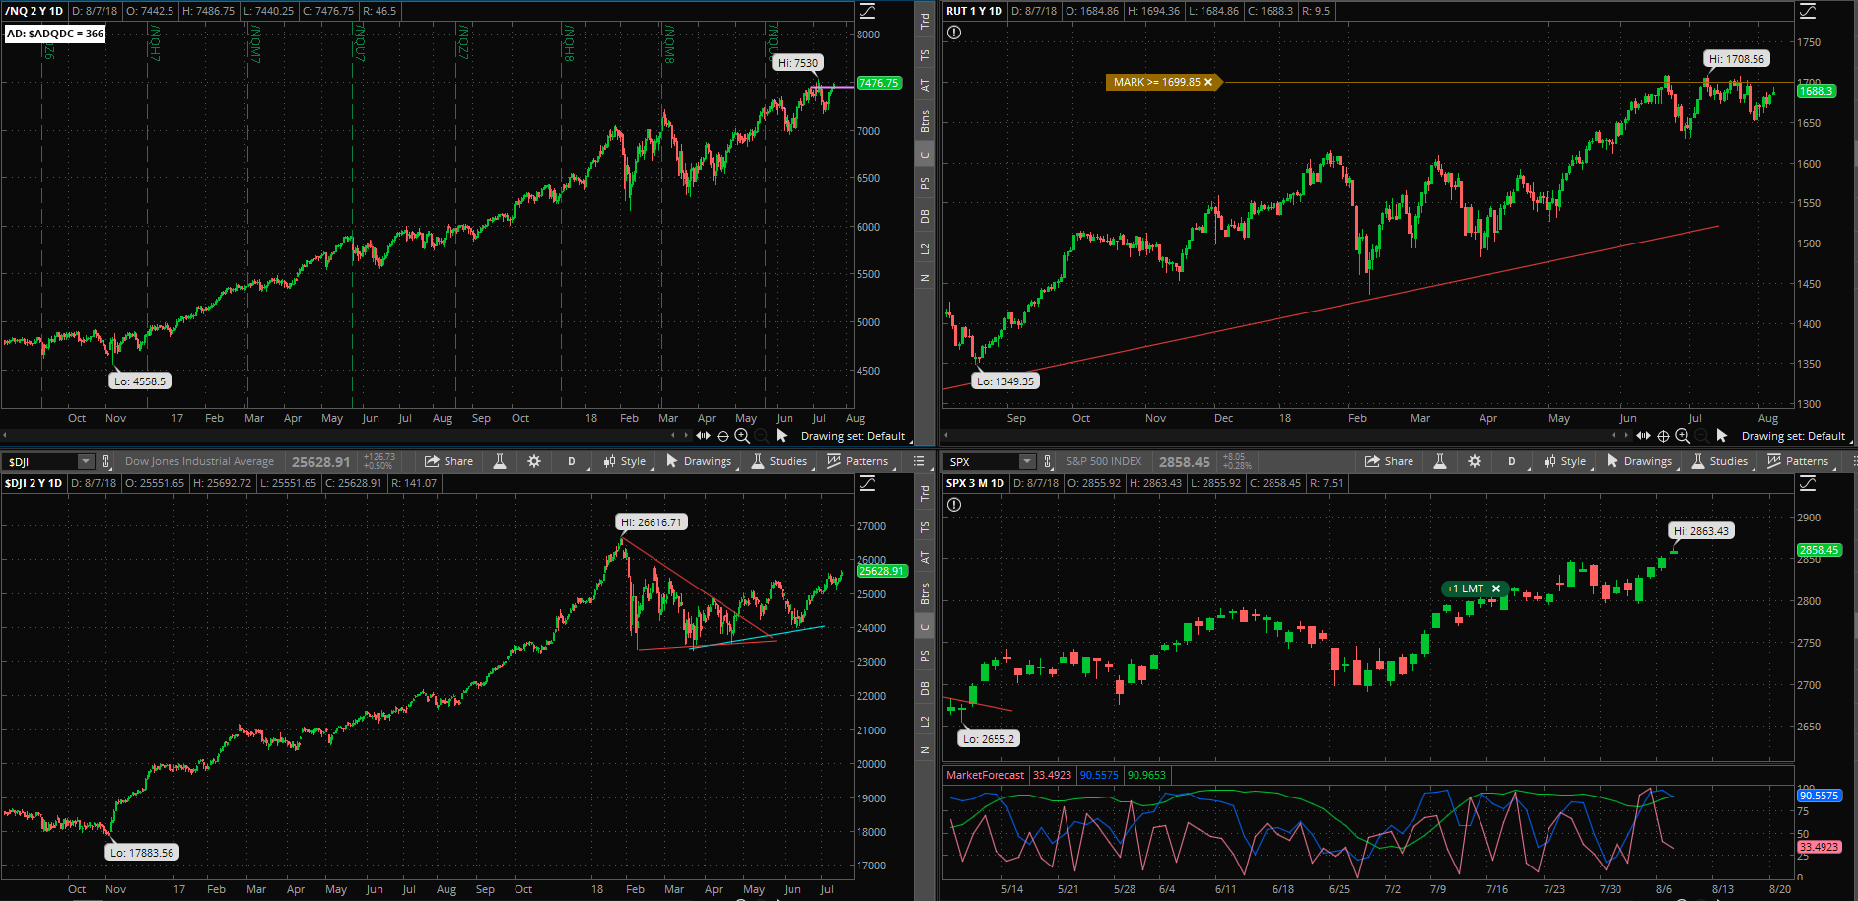Select the pointer cursor tool under RUT chart
Image resolution: width=1858 pixels, height=901 pixels.
click(1722, 435)
